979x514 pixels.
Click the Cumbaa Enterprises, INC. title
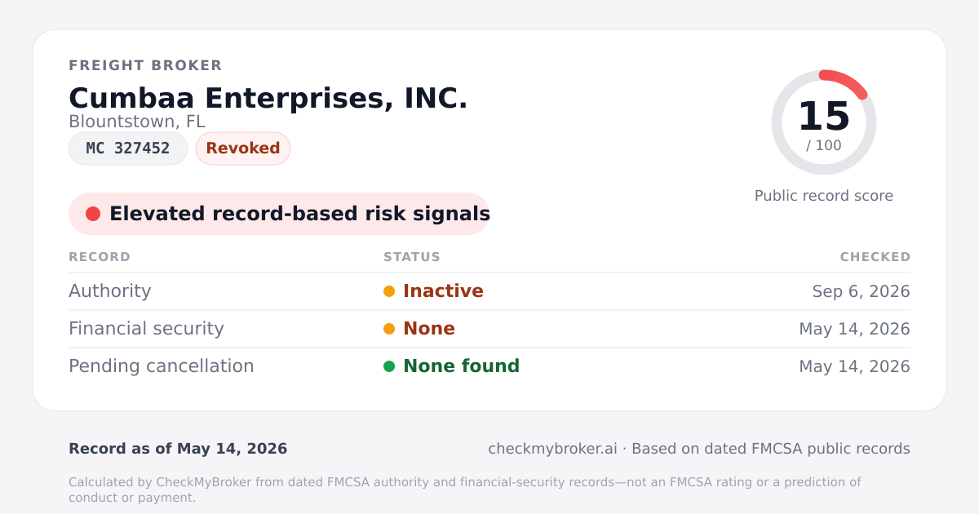[268, 98]
